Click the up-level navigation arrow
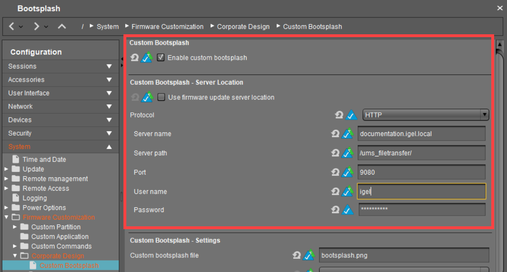 (x=62, y=26)
